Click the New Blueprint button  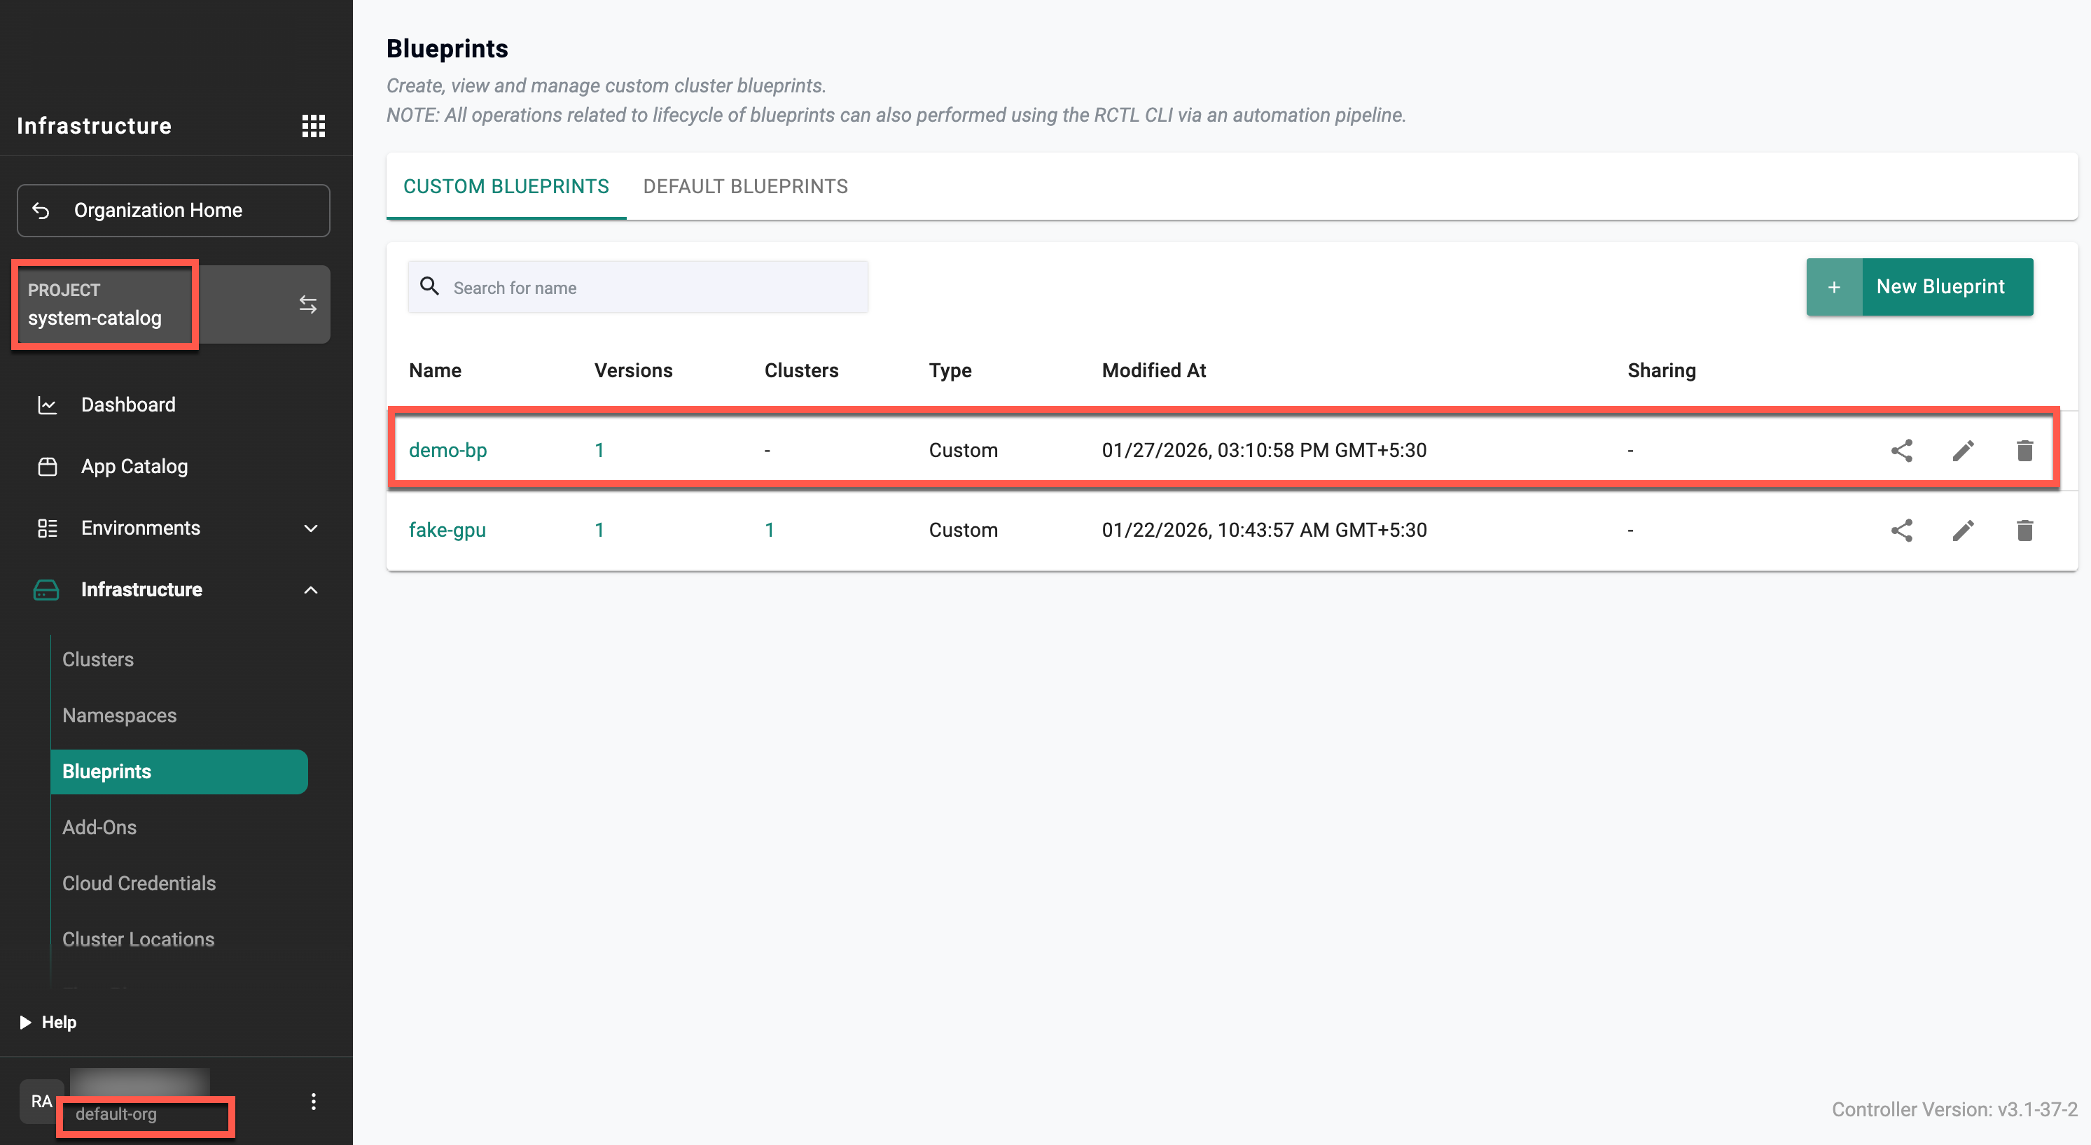tap(1919, 286)
